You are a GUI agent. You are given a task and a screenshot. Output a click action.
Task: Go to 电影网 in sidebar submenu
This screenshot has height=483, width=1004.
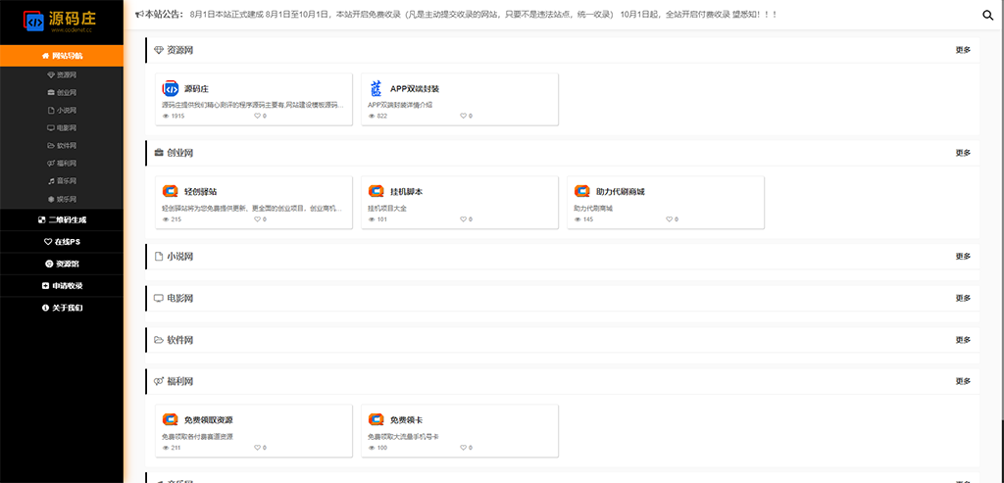[62, 128]
